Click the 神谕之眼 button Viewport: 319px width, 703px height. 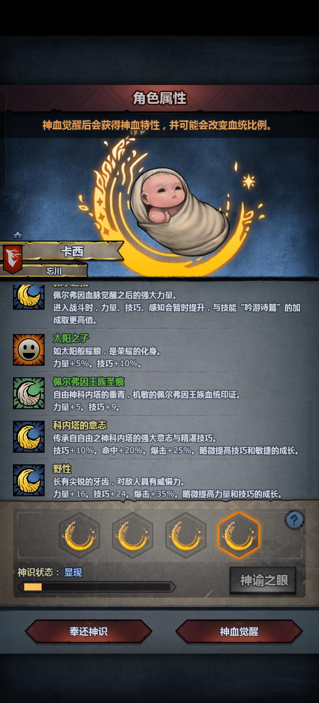point(263,580)
